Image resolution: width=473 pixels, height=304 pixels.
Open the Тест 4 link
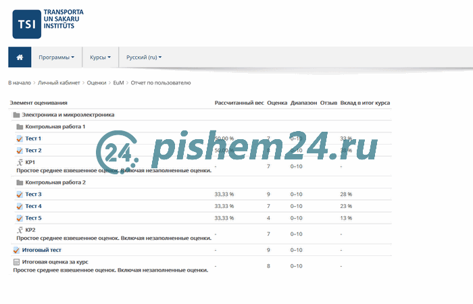(x=33, y=206)
